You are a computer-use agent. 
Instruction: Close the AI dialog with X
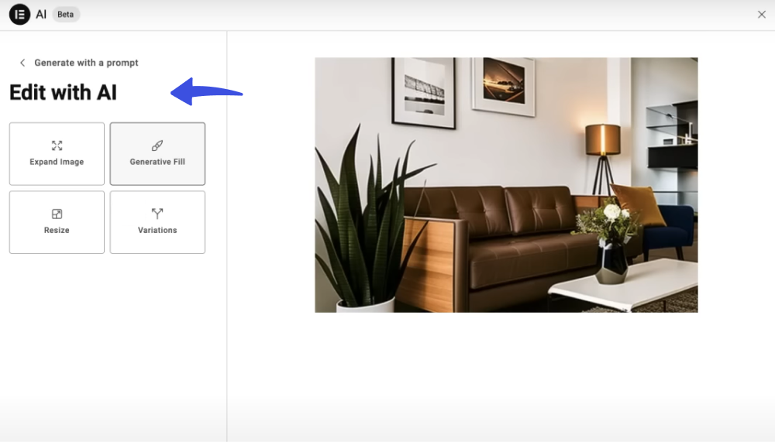[762, 15]
